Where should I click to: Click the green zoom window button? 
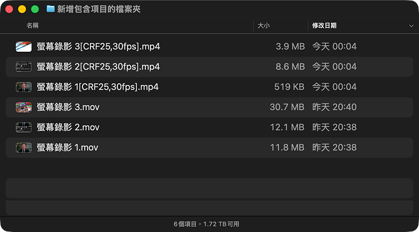click(x=35, y=9)
